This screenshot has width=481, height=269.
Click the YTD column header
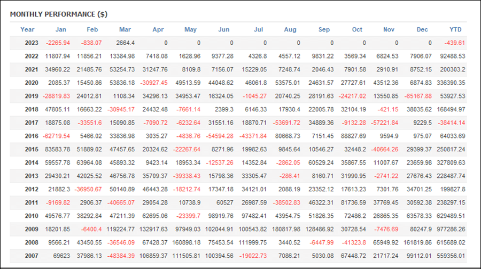pos(455,30)
